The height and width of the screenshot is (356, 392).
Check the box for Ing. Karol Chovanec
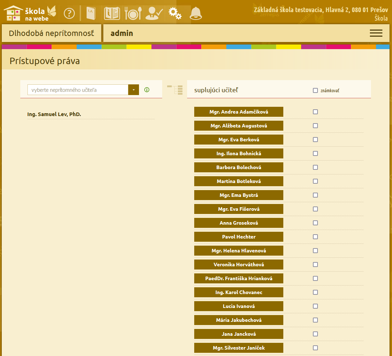coord(315,292)
